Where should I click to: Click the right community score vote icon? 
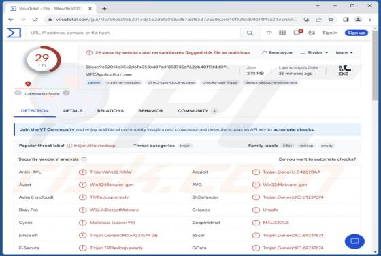tap(67, 93)
